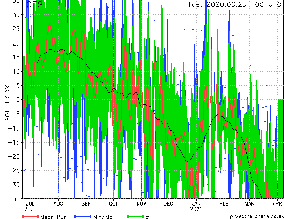284x219 pixels.
Task: Click the -20 y-axis value
Action: click(x=14, y=156)
